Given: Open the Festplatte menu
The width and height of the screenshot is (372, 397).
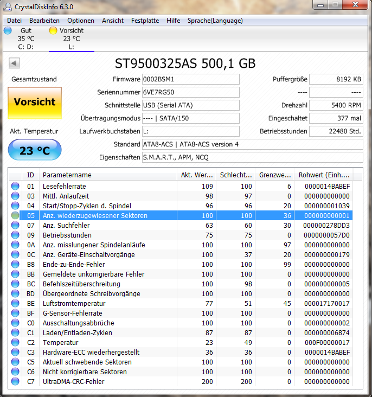Looking at the screenshot, I should (x=145, y=21).
